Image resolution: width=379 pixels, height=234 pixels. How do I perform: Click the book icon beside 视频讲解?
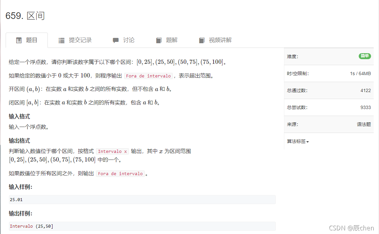click(x=202, y=41)
